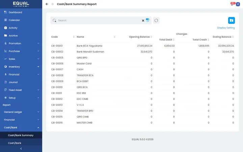The image size is (243, 152).
Task: Click the Calendar icon in sidebar
Action: click(6, 20)
